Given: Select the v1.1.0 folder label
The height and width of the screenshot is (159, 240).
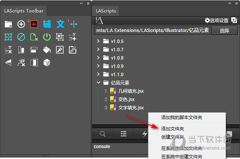Looking at the screenshot, I should point(117,74).
